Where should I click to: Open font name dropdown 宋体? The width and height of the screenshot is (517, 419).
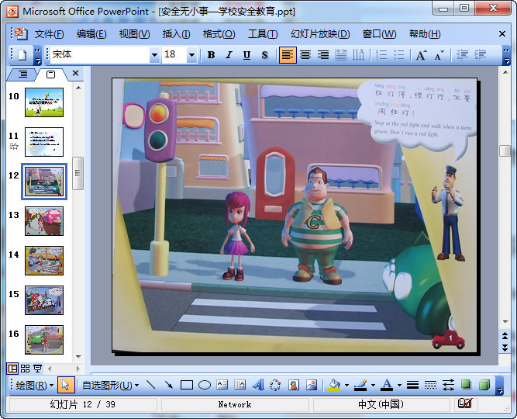pyautogui.click(x=154, y=55)
